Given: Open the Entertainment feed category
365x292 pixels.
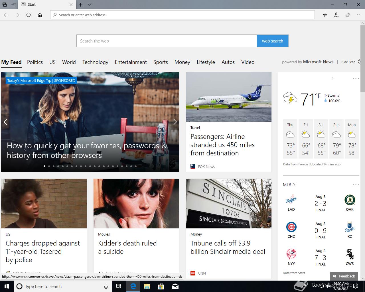Looking at the screenshot, I should click(131, 62).
